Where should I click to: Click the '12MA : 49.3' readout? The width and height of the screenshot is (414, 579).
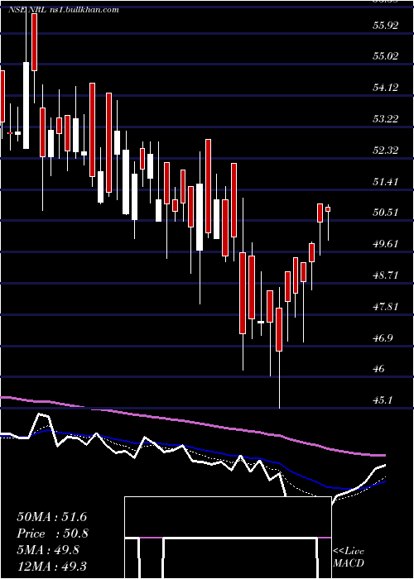51,566
